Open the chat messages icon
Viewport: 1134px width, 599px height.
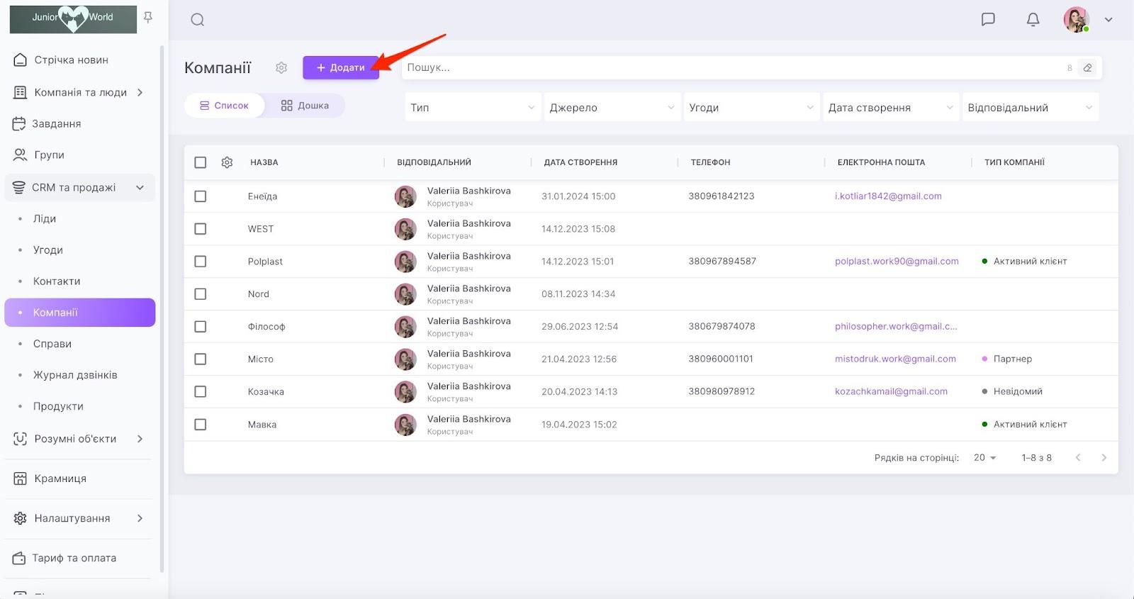[x=988, y=19]
